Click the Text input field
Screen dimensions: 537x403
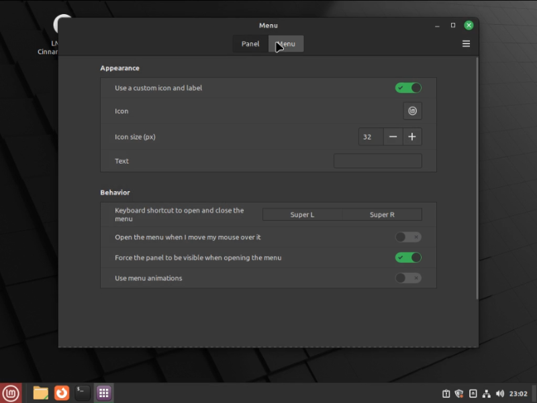(x=377, y=161)
